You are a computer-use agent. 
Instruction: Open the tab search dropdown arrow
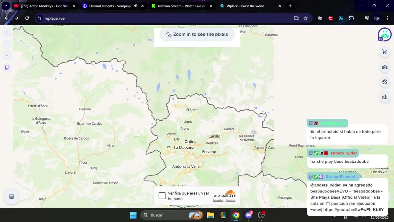(x=6, y=6)
